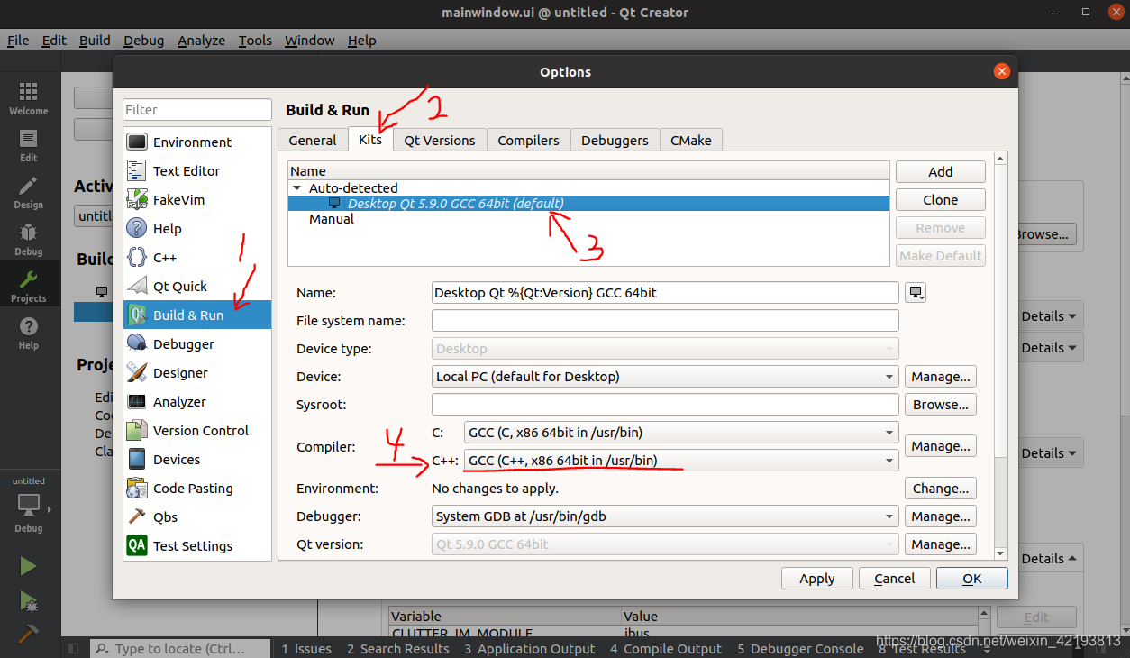Click Manage button for Compiler
The width and height of the screenshot is (1130, 658).
[940, 445]
